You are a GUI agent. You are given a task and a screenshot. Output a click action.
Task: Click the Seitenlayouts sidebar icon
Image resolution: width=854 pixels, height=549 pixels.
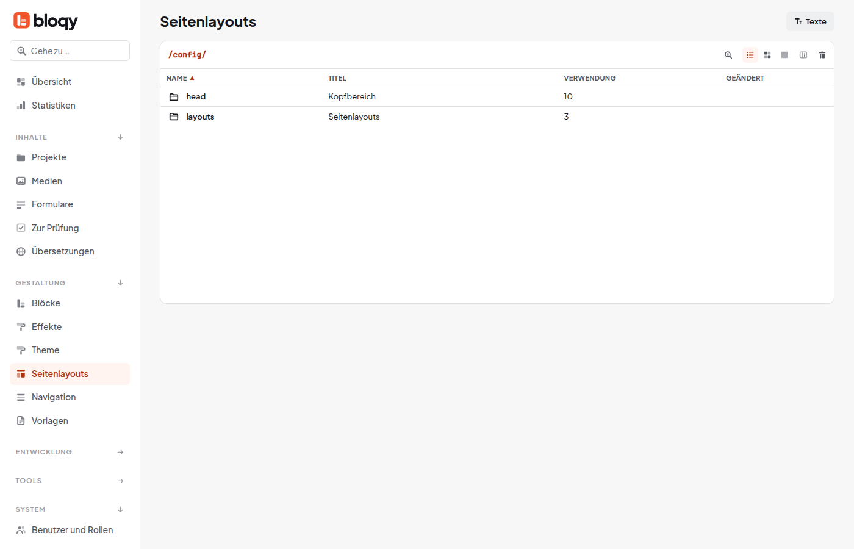[21, 374]
